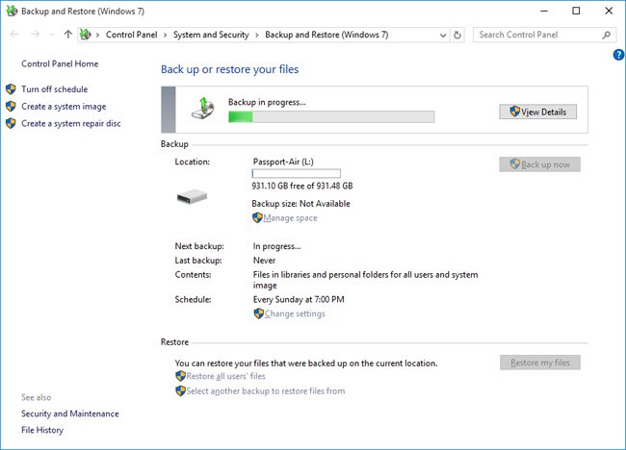Screen dimensions: 626x450
Task: Select Control Panel breadcrumb item
Action: pyautogui.click(x=133, y=35)
